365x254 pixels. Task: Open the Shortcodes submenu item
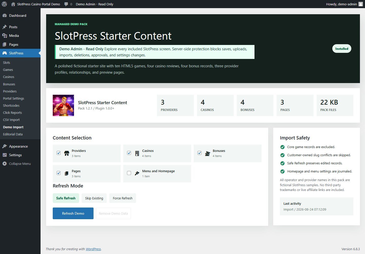click(11, 105)
